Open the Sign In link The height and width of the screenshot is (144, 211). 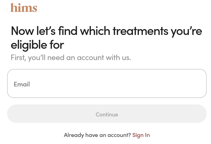[x=141, y=135]
